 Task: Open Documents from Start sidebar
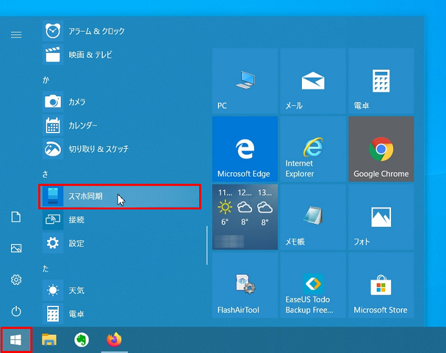click(x=16, y=217)
